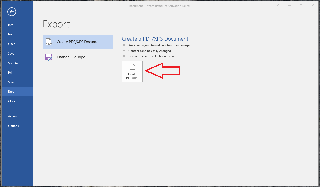This screenshot has width=320, height=187.
Task: Go to the Open page
Action: pyautogui.click(x=12, y=44)
